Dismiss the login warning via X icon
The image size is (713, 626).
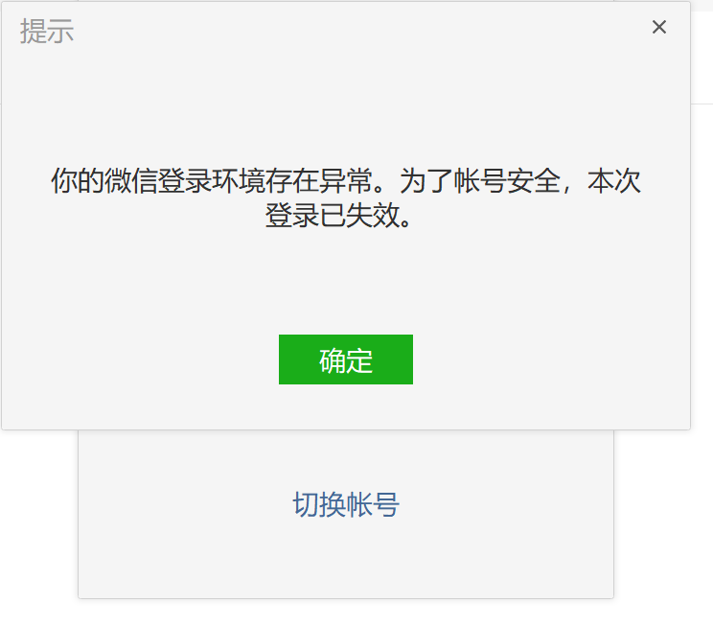click(659, 27)
